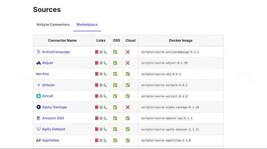Select airbyte/source-aha:0.4.1 docker image text

[161, 74]
